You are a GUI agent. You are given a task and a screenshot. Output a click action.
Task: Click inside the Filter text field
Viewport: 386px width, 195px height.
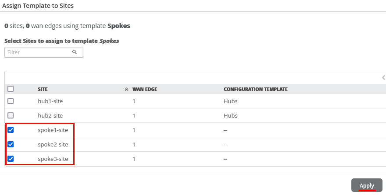[39, 52]
